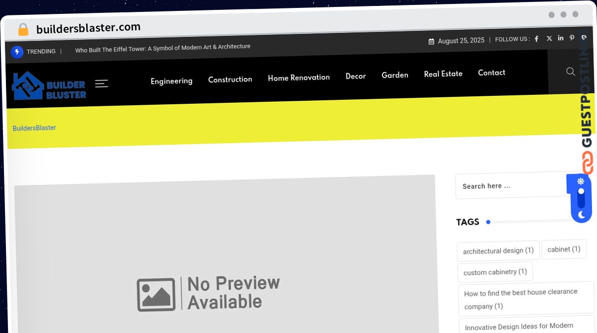Click the BuildersBlaster breadcrumb link
The height and width of the screenshot is (333, 597).
pos(34,128)
